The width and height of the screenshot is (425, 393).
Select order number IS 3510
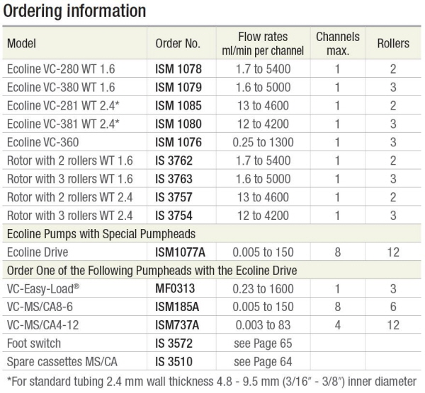[174, 362]
